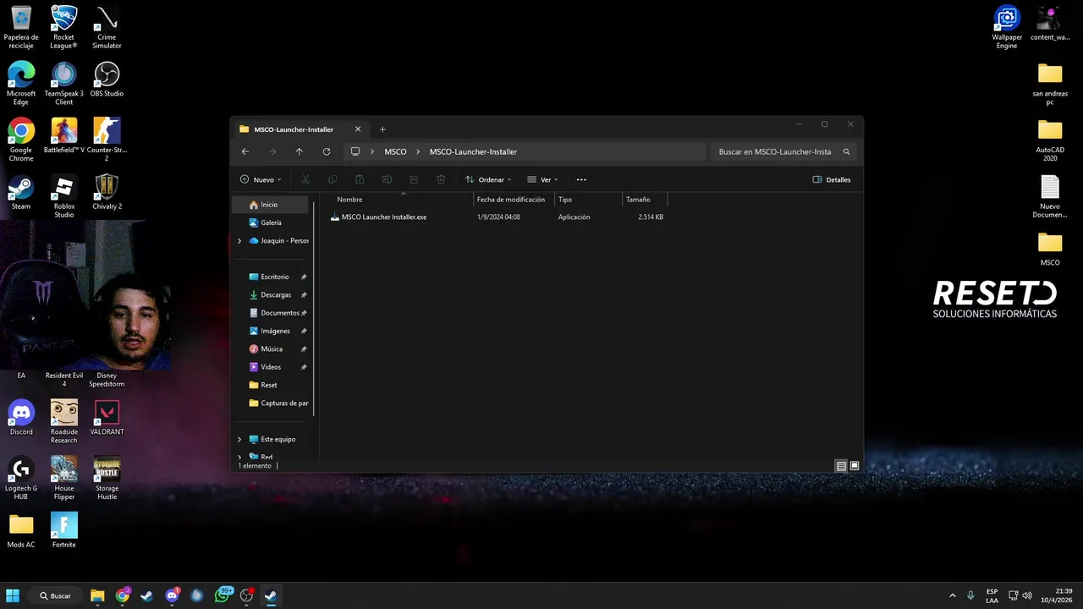Open the Ordenar dropdown

point(488,179)
